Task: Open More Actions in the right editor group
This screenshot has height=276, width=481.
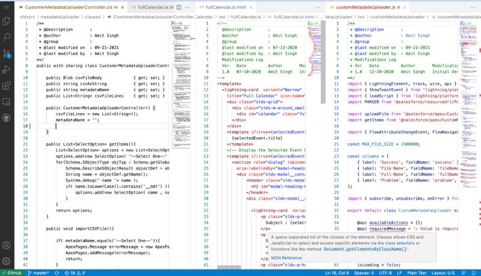Action: [473, 7]
